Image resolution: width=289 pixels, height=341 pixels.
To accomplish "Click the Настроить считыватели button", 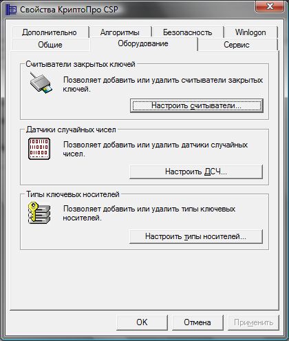I will click(x=197, y=105).
